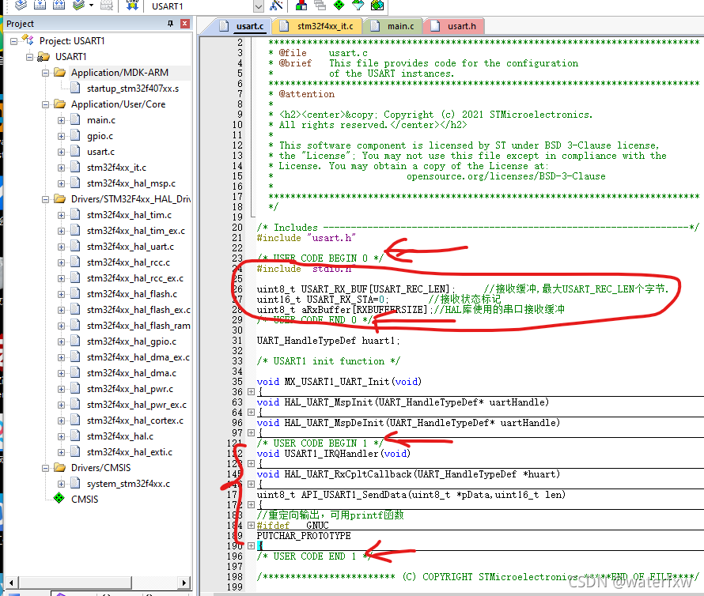Select stm32f4xx_hal_cortex.c in the project tree

(x=135, y=420)
